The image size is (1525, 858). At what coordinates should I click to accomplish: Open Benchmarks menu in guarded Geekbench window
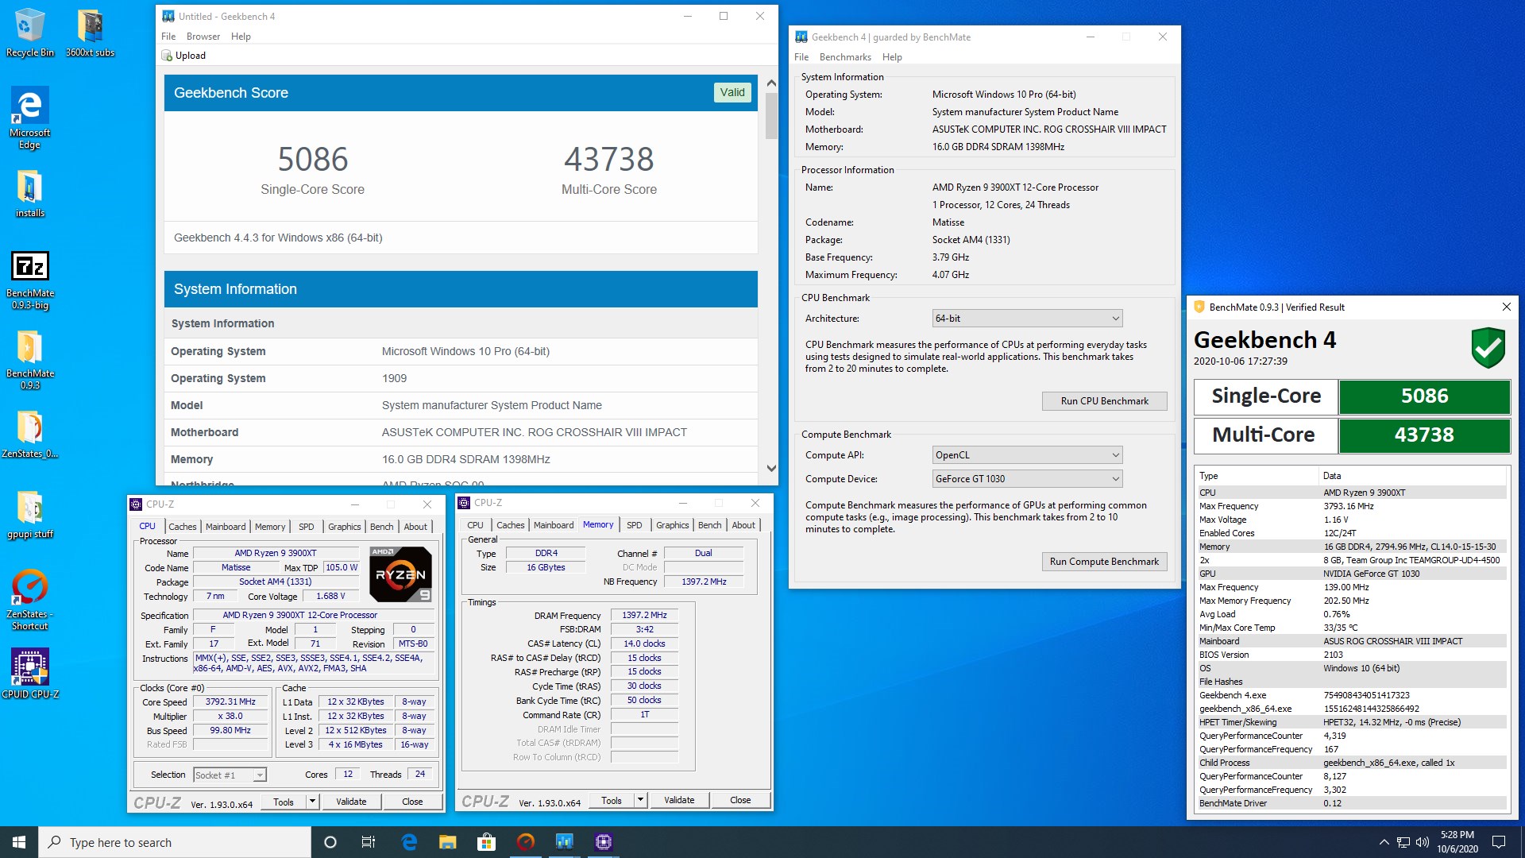tap(845, 57)
